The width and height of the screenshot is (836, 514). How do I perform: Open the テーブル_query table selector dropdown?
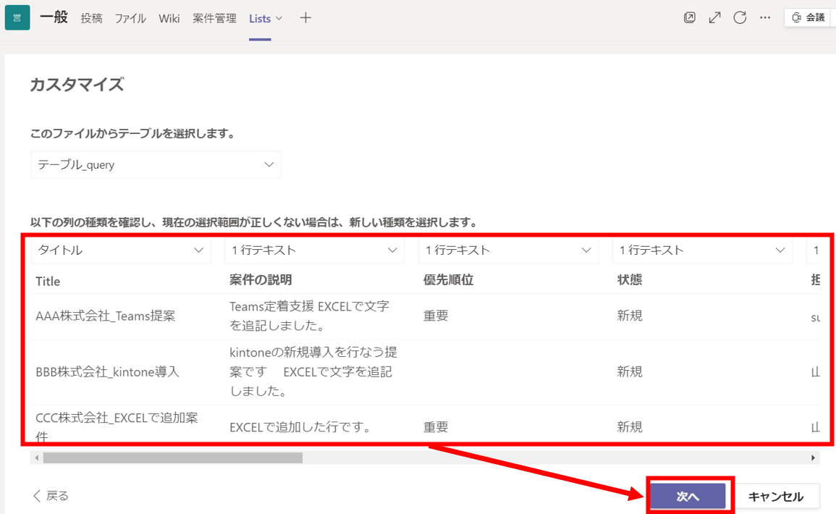(155, 164)
